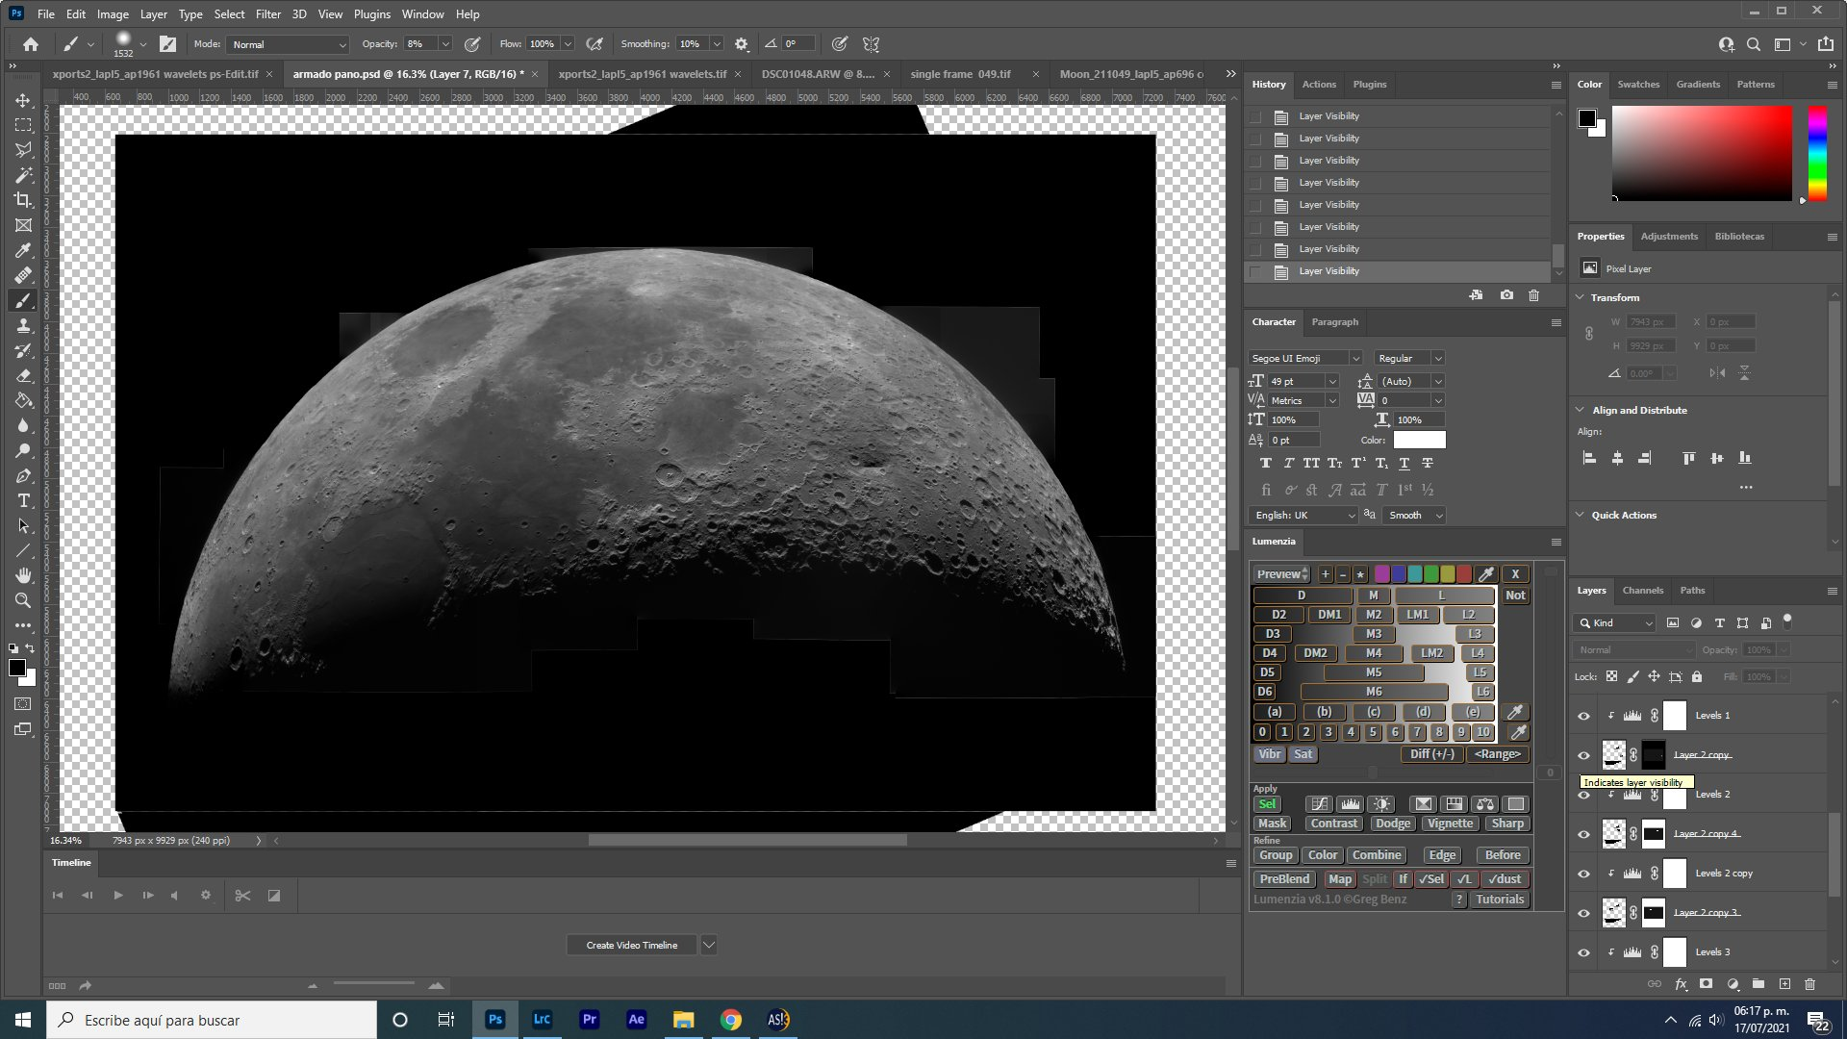
Task: Create new snapshot camera icon in History
Action: [1506, 295]
